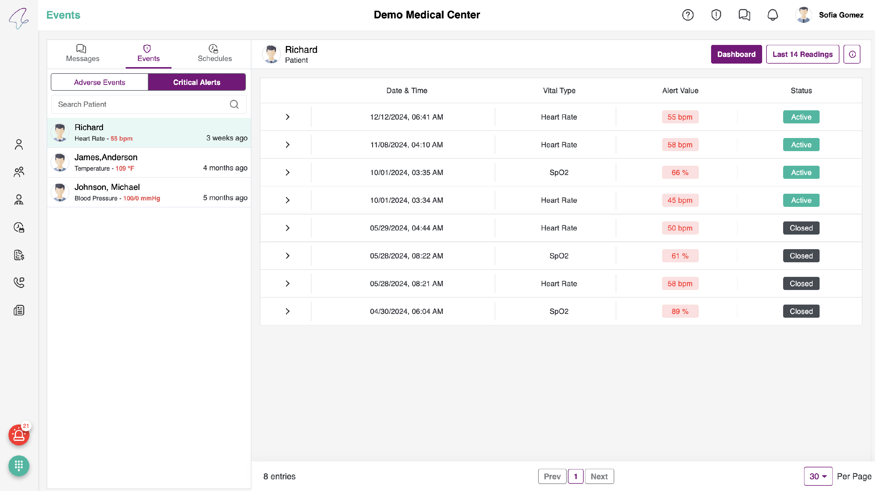Select the Critical Alerts toggle
The image size is (875, 491).
pyautogui.click(x=197, y=82)
